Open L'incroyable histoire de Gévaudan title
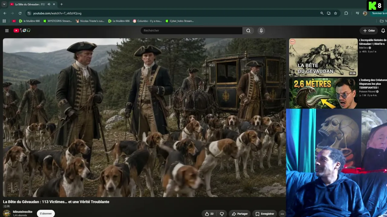The width and height of the screenshot is (387, 217). pyautogui.click(x=373, y=42)
